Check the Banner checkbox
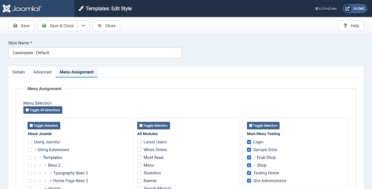The width and height of the screenshot is (372, 189). point(139,181)
